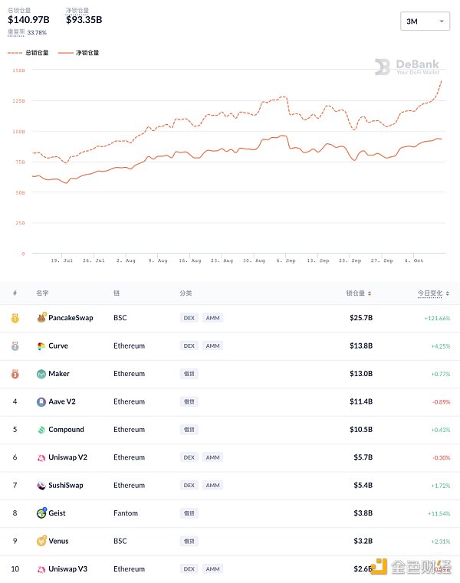Open the 3M time range dropdown
Screen dimensions: 460x583
[x=424, y=21]
